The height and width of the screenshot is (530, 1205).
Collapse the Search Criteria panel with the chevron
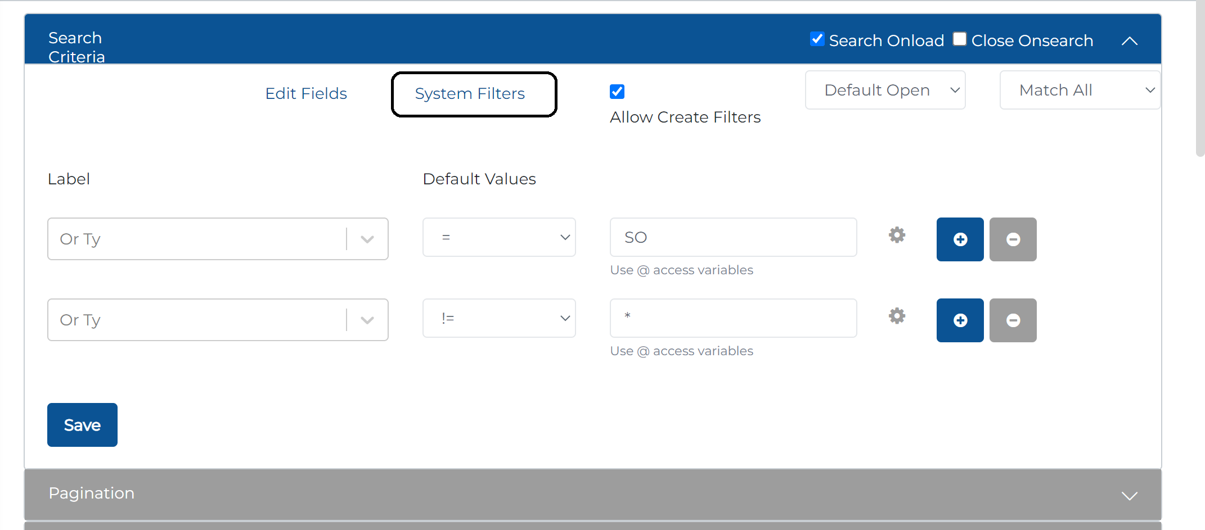tap(1129, 41)
